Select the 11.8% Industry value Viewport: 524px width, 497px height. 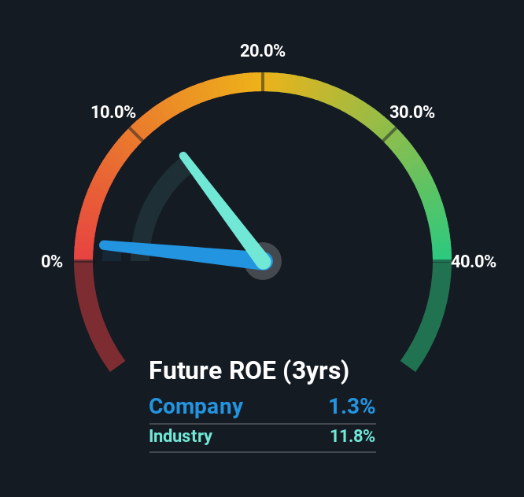(352, 436)
